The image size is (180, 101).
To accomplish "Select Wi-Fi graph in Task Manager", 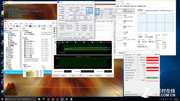I will pyautogui.click(x=126, y=39).
